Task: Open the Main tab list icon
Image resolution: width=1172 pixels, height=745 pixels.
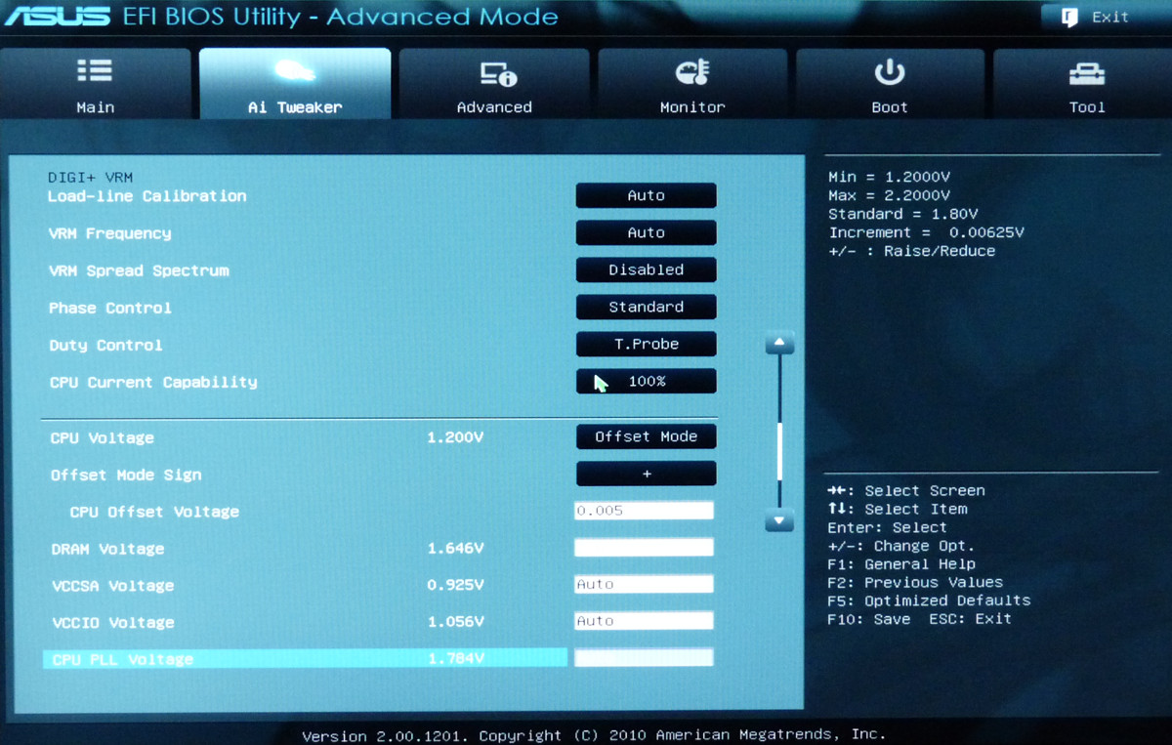Action: click(x=95, y=70)
